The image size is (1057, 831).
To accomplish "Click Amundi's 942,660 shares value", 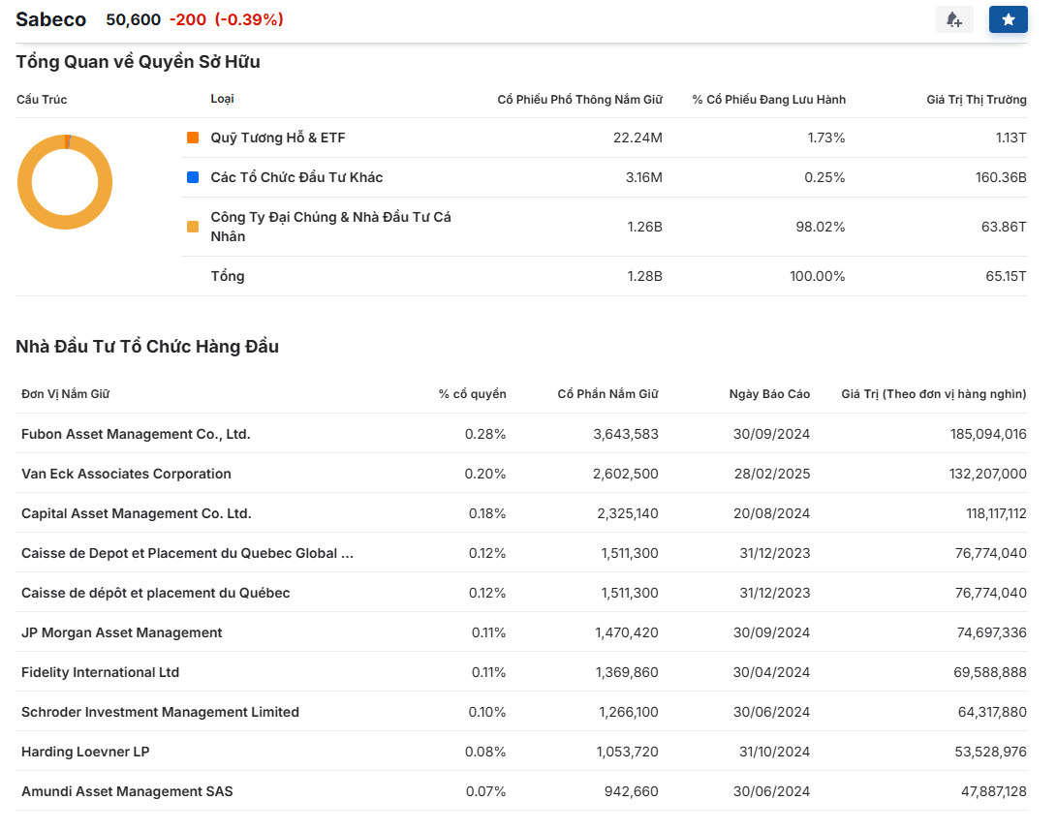I will click(632, 792).
